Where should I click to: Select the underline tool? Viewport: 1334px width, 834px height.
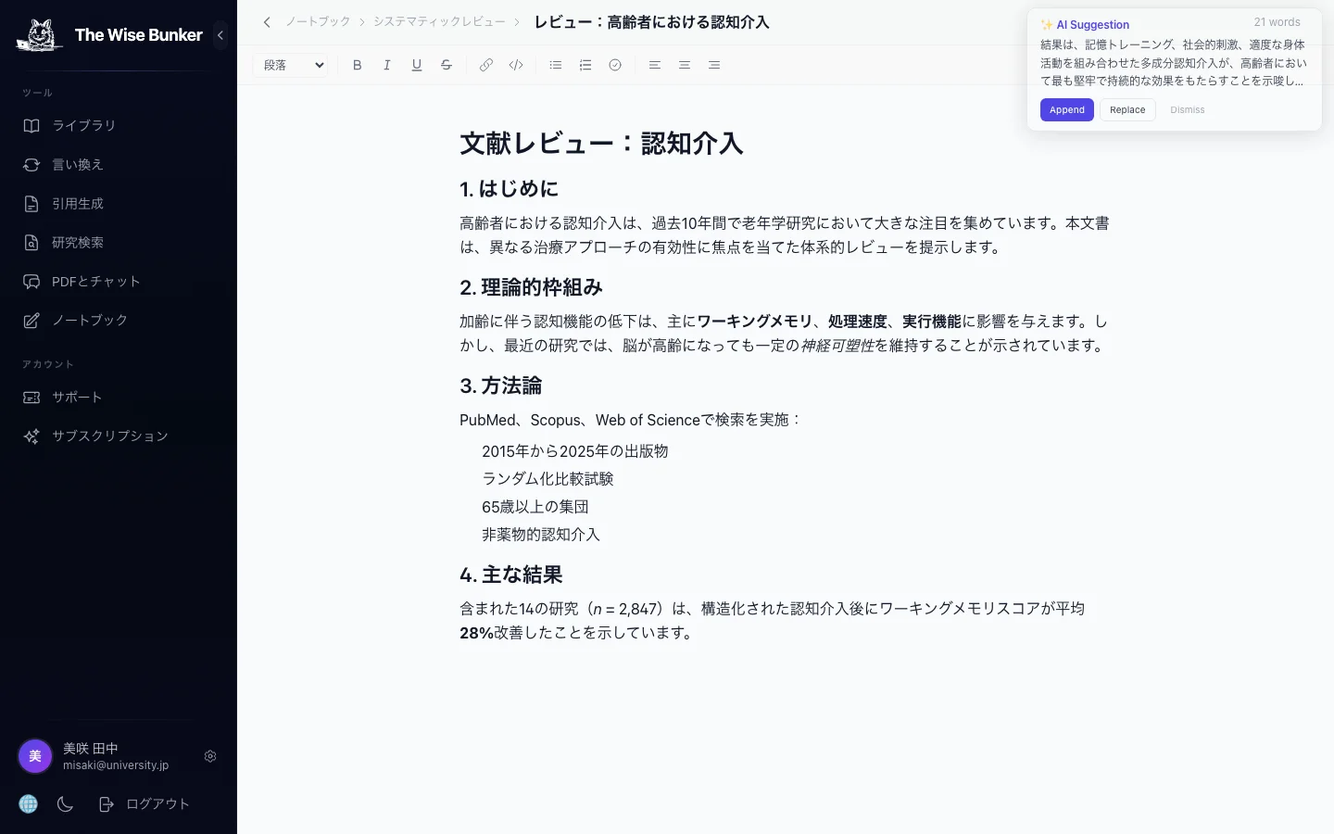(417, 65)
